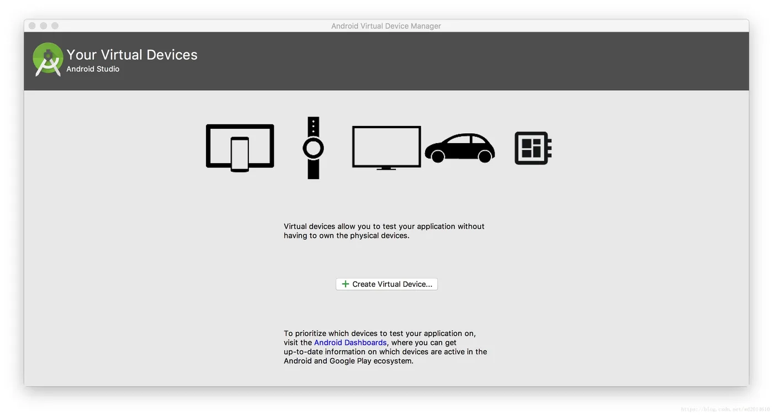
Task: Click the "Your Virtual Devices" heading
Action: tap(132, 55)
